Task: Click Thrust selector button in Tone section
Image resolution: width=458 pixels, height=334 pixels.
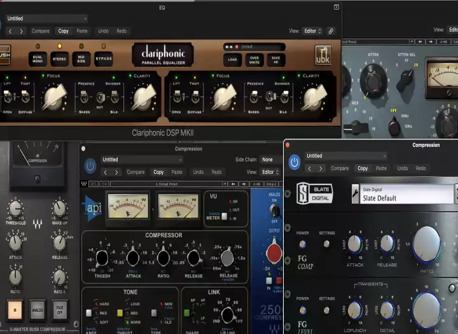Action: coord(120,313)
